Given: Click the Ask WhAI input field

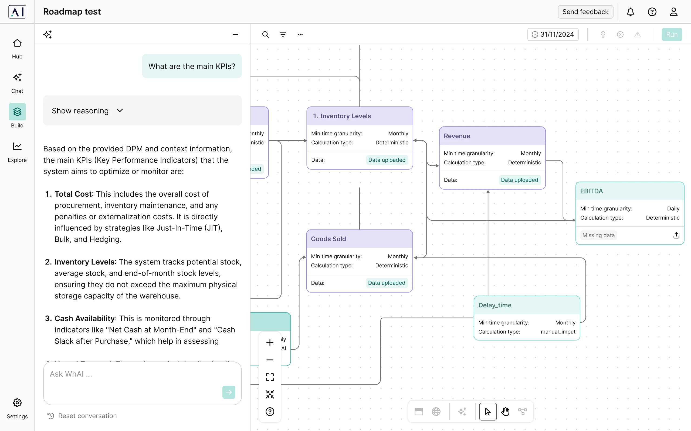Looking at the screenshot, I should pyautogui.click(x=142, y=383).
